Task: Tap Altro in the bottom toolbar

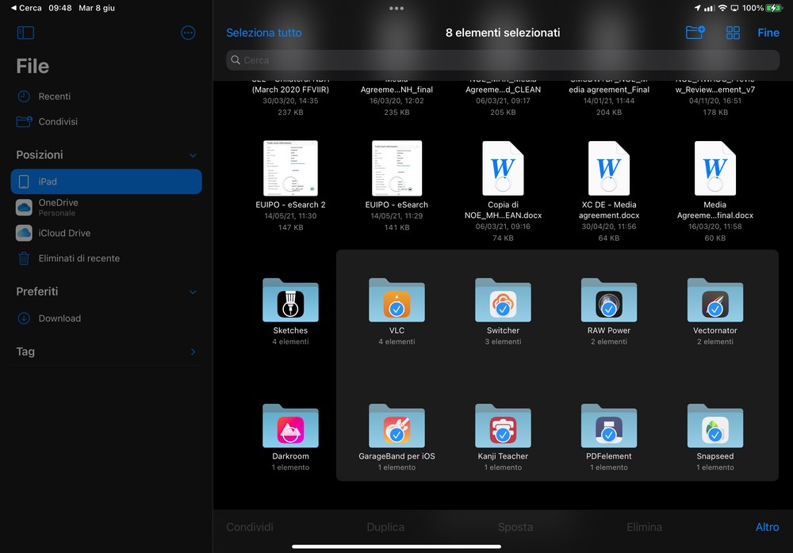Action: 767,527
